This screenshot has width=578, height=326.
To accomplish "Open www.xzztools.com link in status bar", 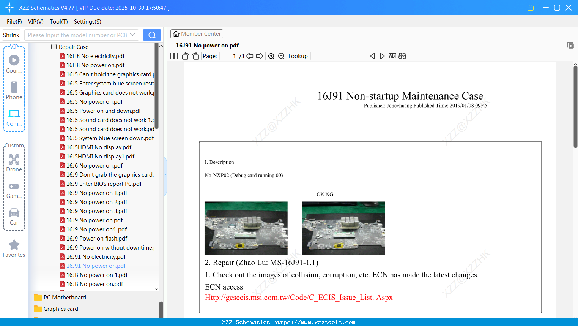I will pos(314,322).
